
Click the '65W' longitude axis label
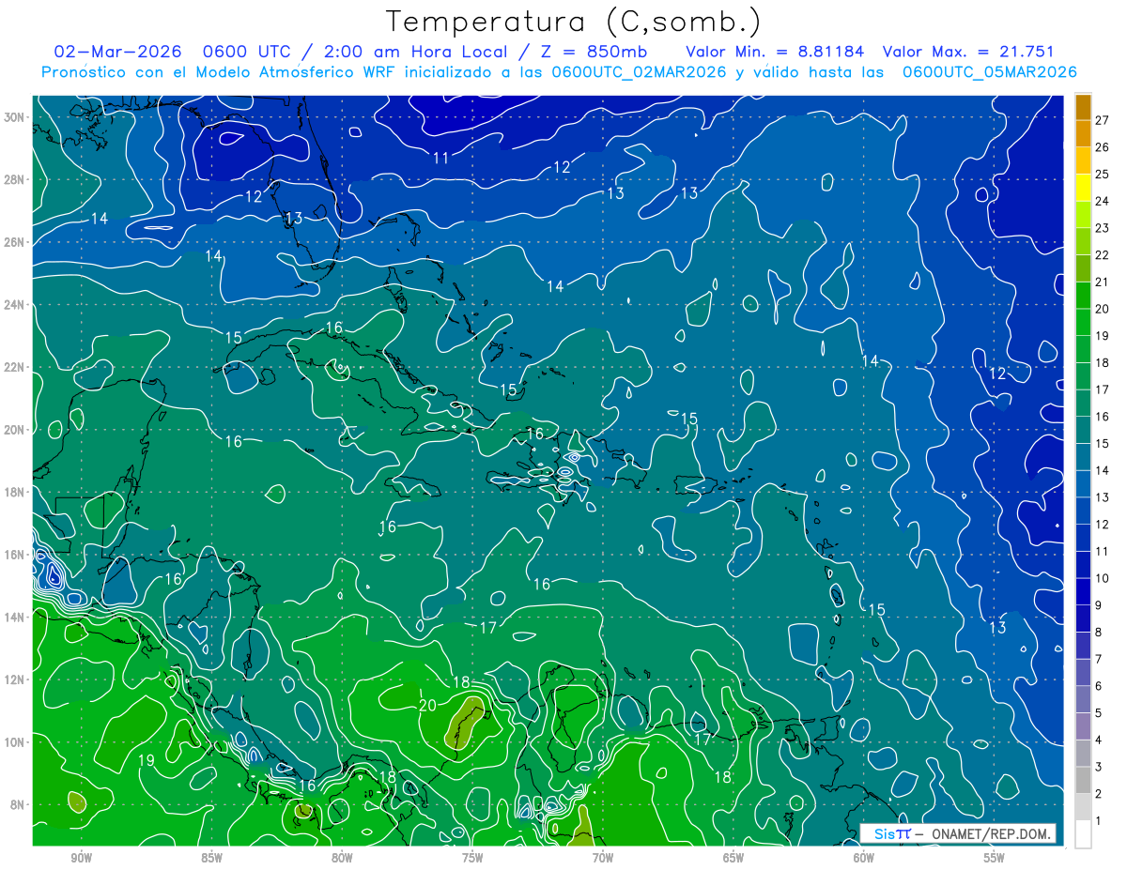733,858
